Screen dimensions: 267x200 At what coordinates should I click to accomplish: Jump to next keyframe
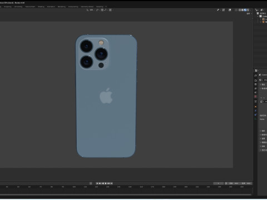click(x=108, y=183)
